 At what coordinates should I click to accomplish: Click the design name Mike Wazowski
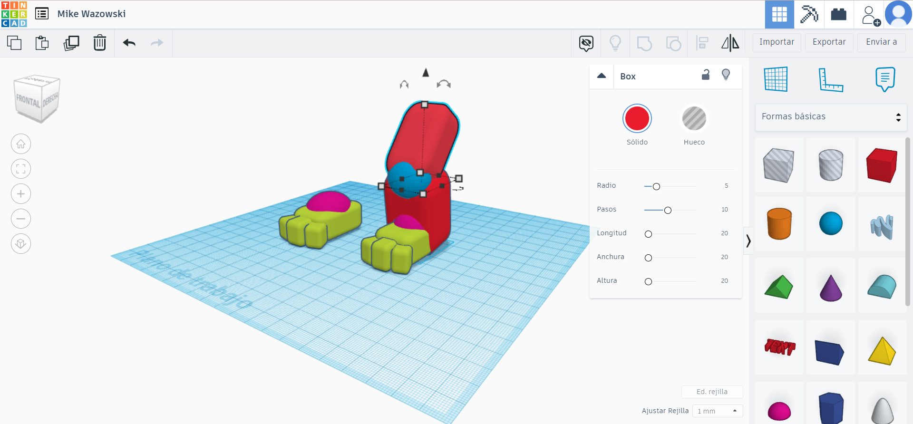[91, 14]
